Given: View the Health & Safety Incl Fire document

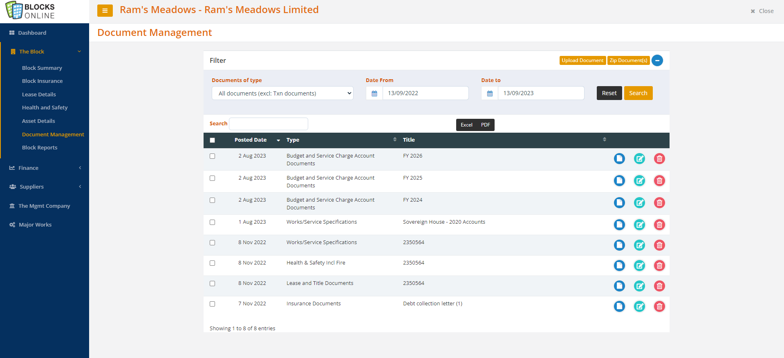Looking at the screenshot, I should tap(619, 265).
